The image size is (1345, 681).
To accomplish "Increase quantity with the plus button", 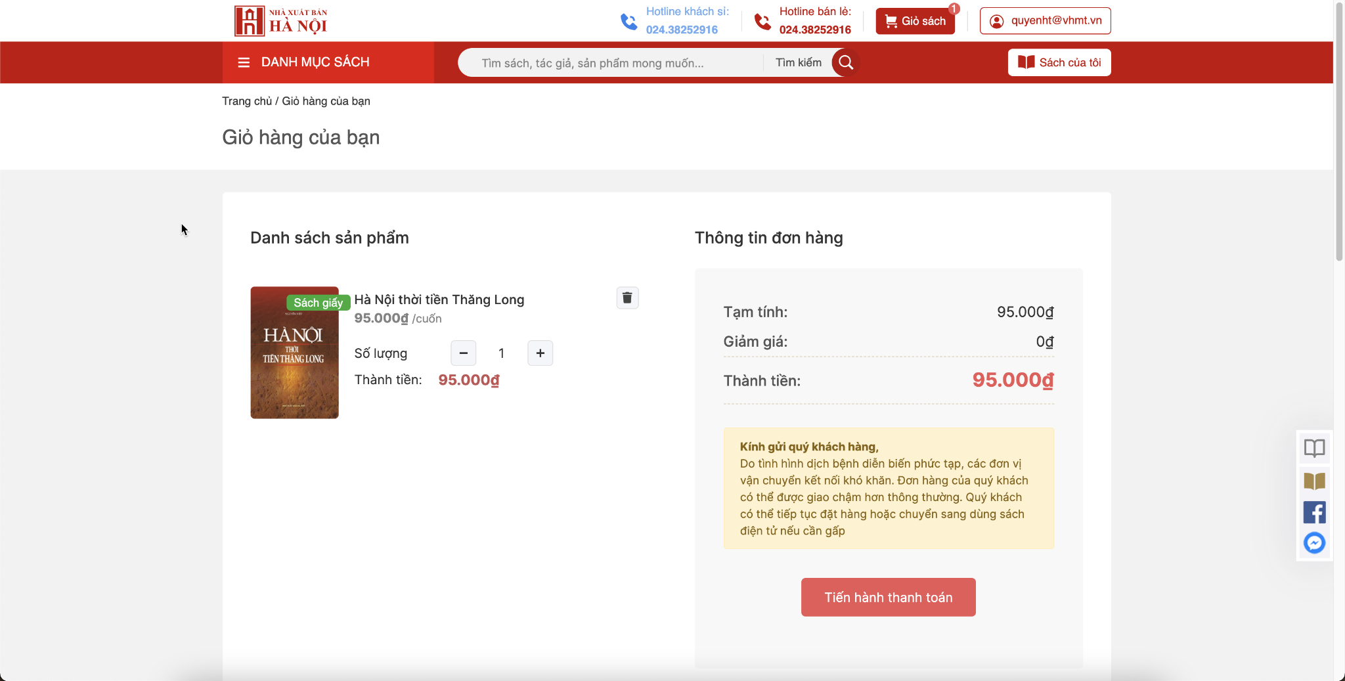I will pos(540,353).
